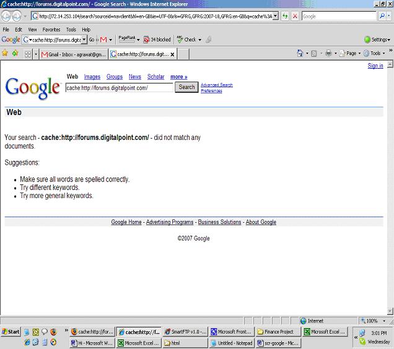Open the News search link
394x349 pixels.
[x=134, y=77]
